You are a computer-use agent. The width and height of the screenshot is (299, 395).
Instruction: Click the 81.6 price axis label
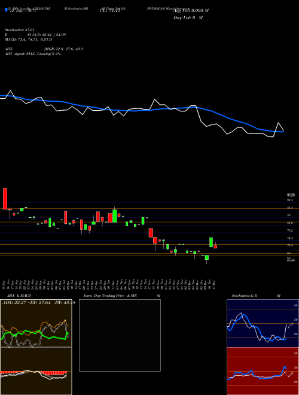290,223
